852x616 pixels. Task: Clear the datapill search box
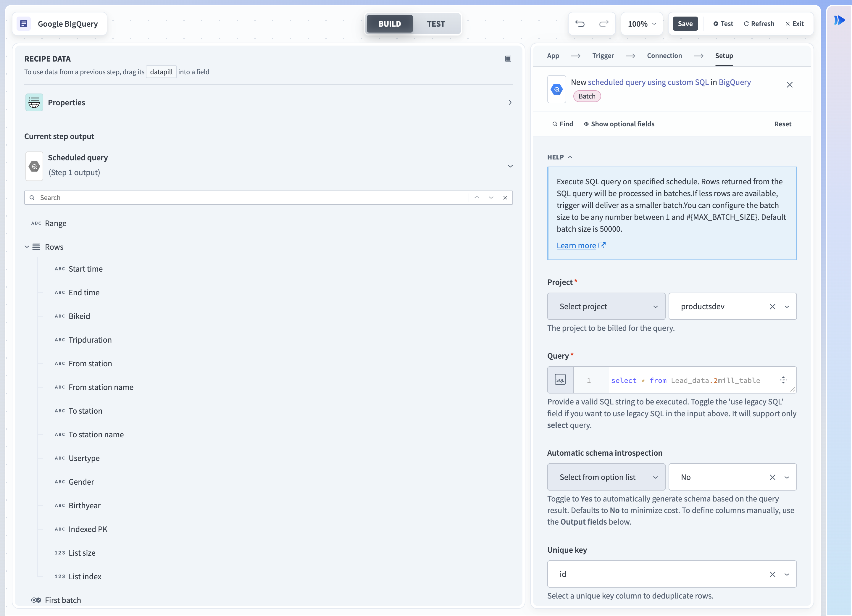coord(505,198)
